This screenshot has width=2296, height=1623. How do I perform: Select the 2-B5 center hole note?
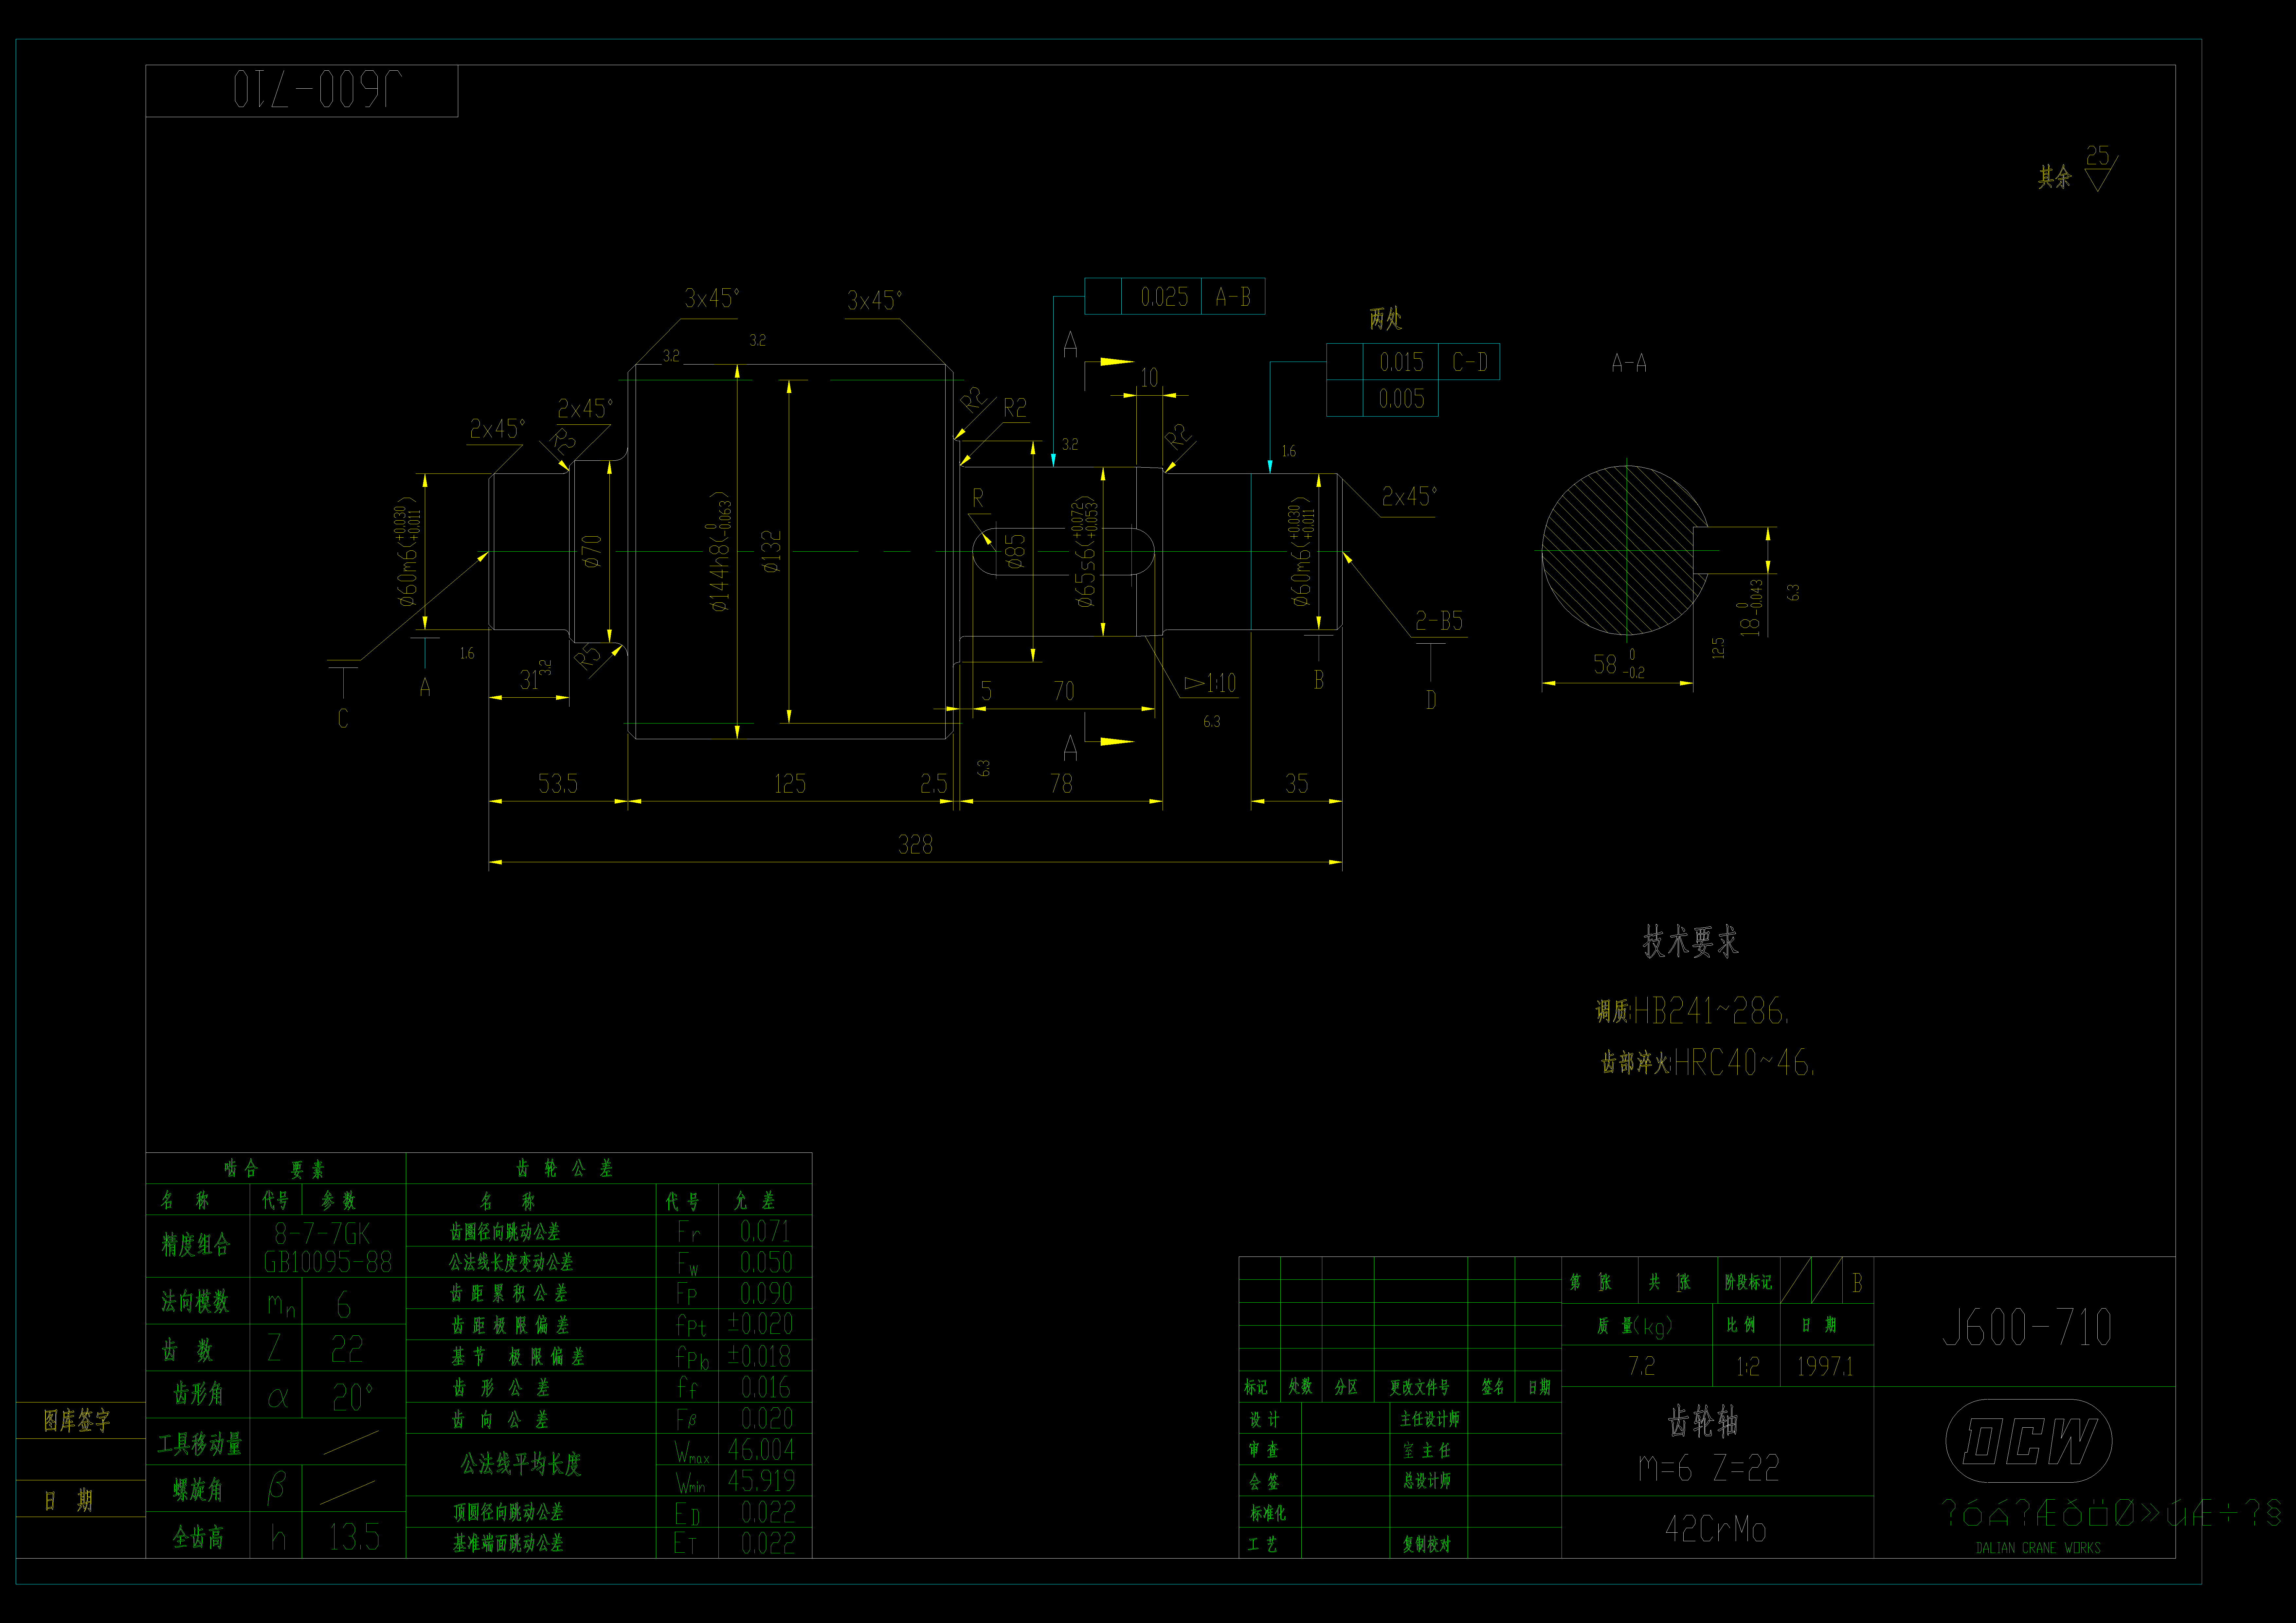(1439, 621)
